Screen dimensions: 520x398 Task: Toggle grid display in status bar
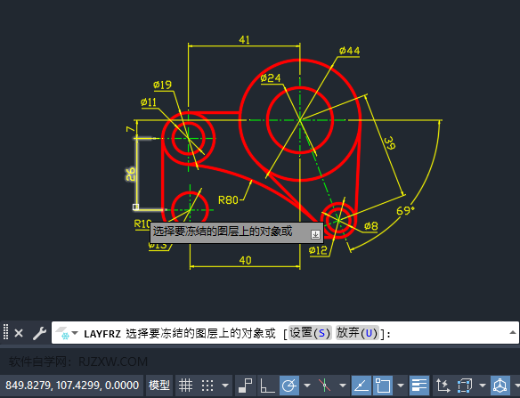(185, 386)
